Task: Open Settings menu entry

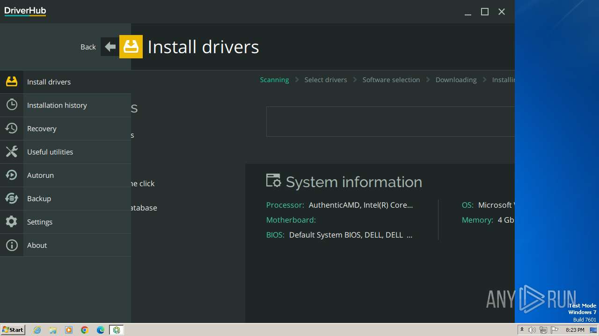Action: pos(66,222)
